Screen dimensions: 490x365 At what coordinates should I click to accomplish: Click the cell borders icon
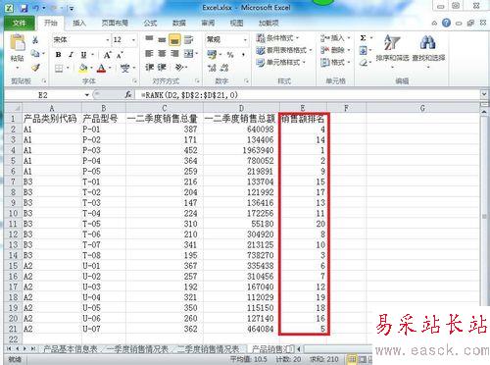pyautogui.click(x=59, y=68)
